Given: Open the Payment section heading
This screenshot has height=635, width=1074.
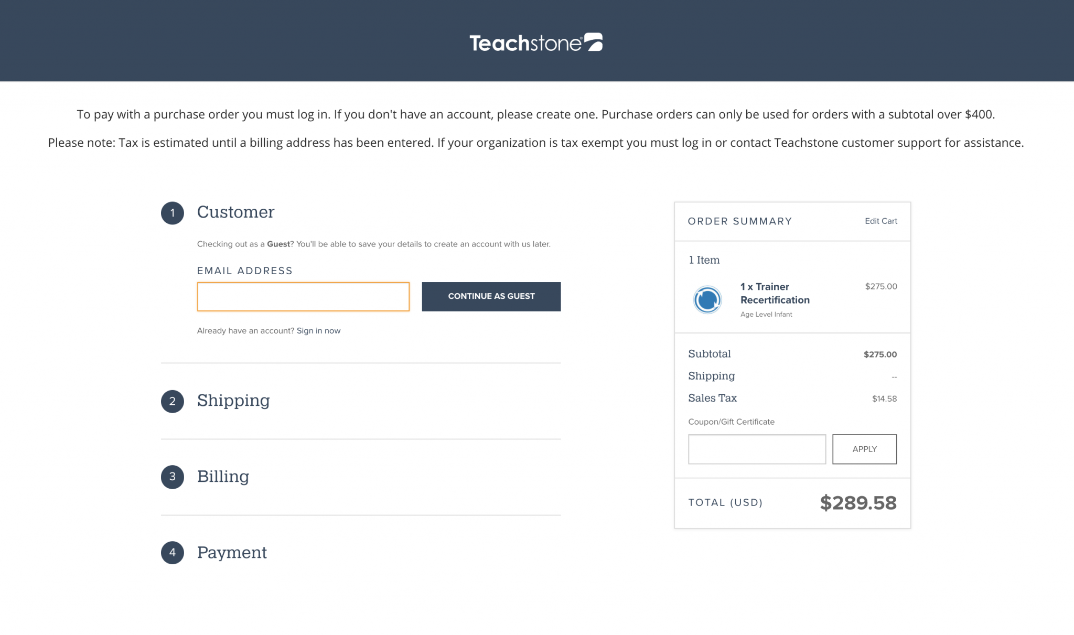Looking at the screenshot, I should (x=232, y=552).
